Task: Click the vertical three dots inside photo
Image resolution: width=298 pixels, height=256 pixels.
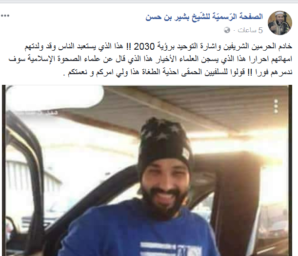Action: (276, 106)
